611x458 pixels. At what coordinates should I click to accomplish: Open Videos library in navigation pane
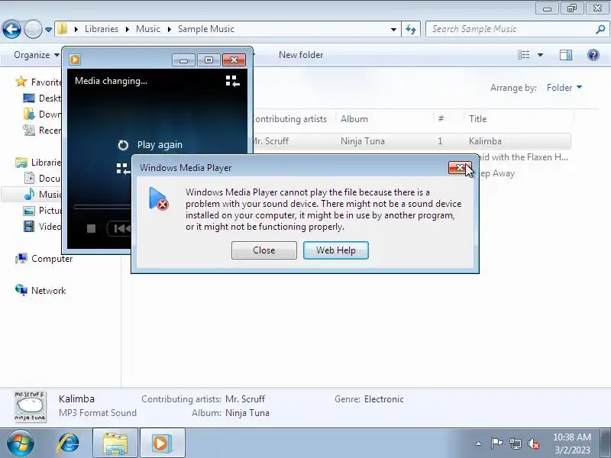click(x=42, y=226)
